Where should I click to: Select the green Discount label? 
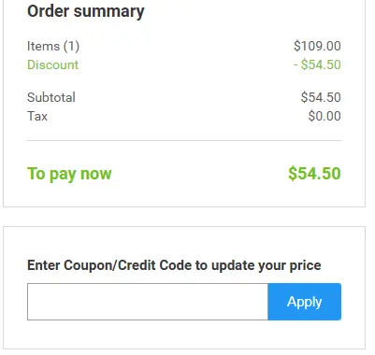coord(52,64)
